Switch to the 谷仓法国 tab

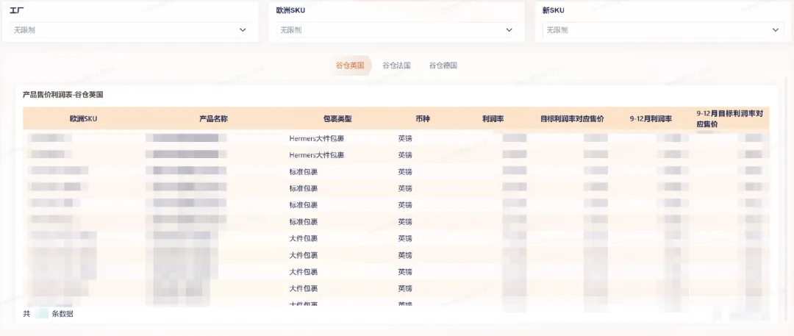pyautogui.click(x=397, y=65)
